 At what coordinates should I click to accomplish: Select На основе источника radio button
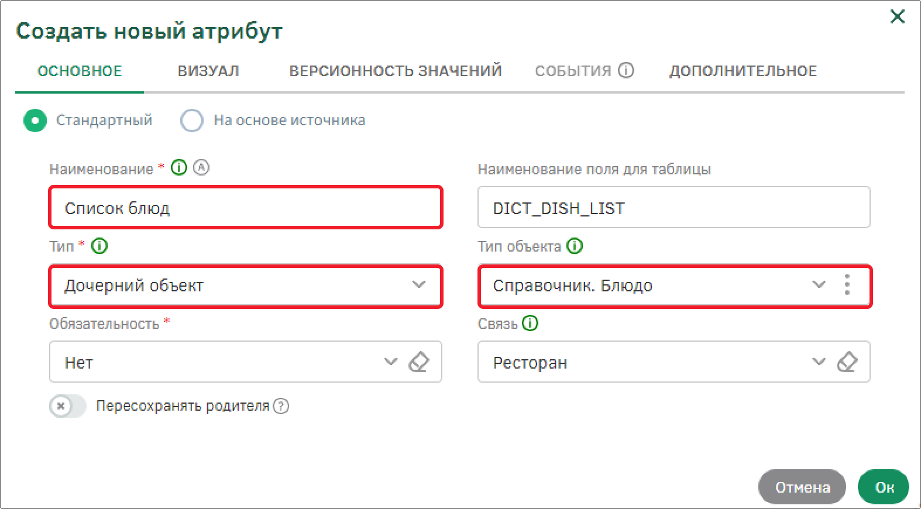click(192, 121)
